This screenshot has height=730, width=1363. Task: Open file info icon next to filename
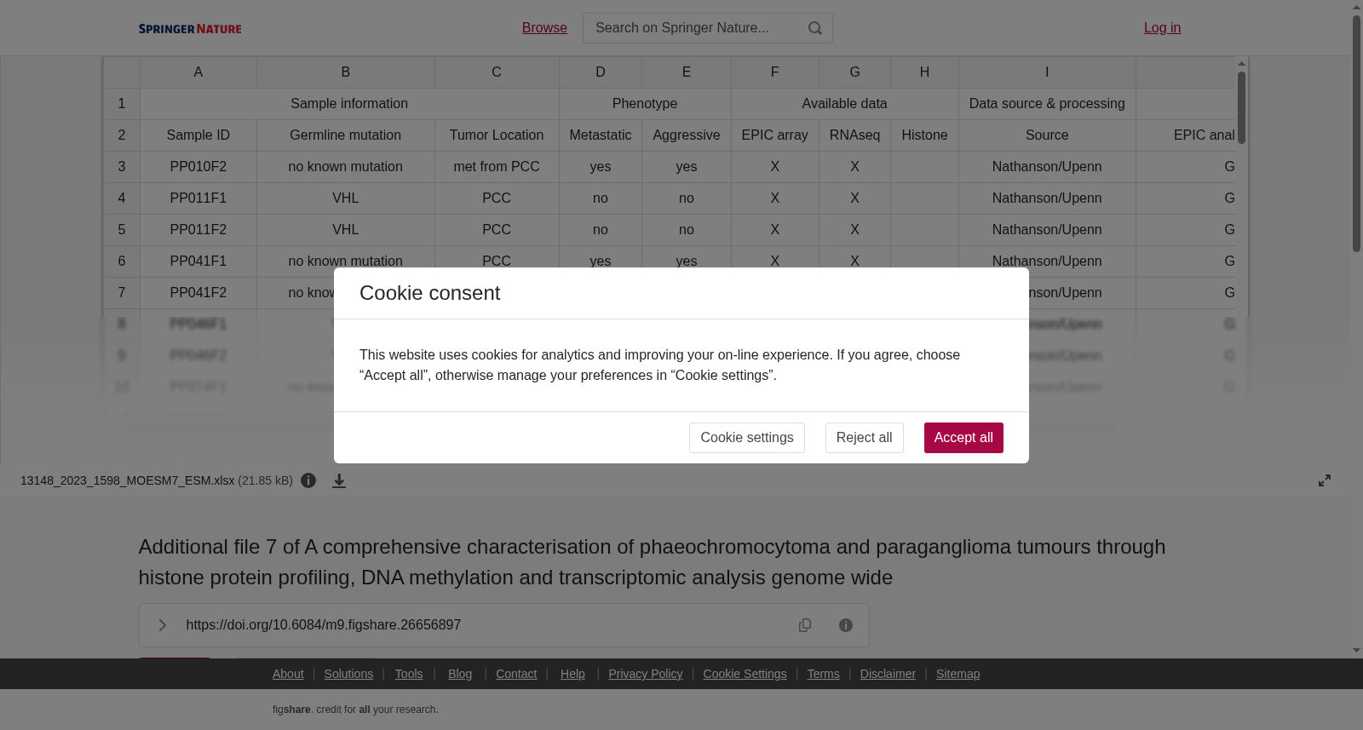[x=308, y=480]
